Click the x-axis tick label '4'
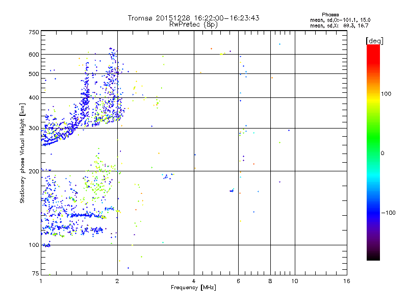The image size is (408, 306). pos(194,281)
